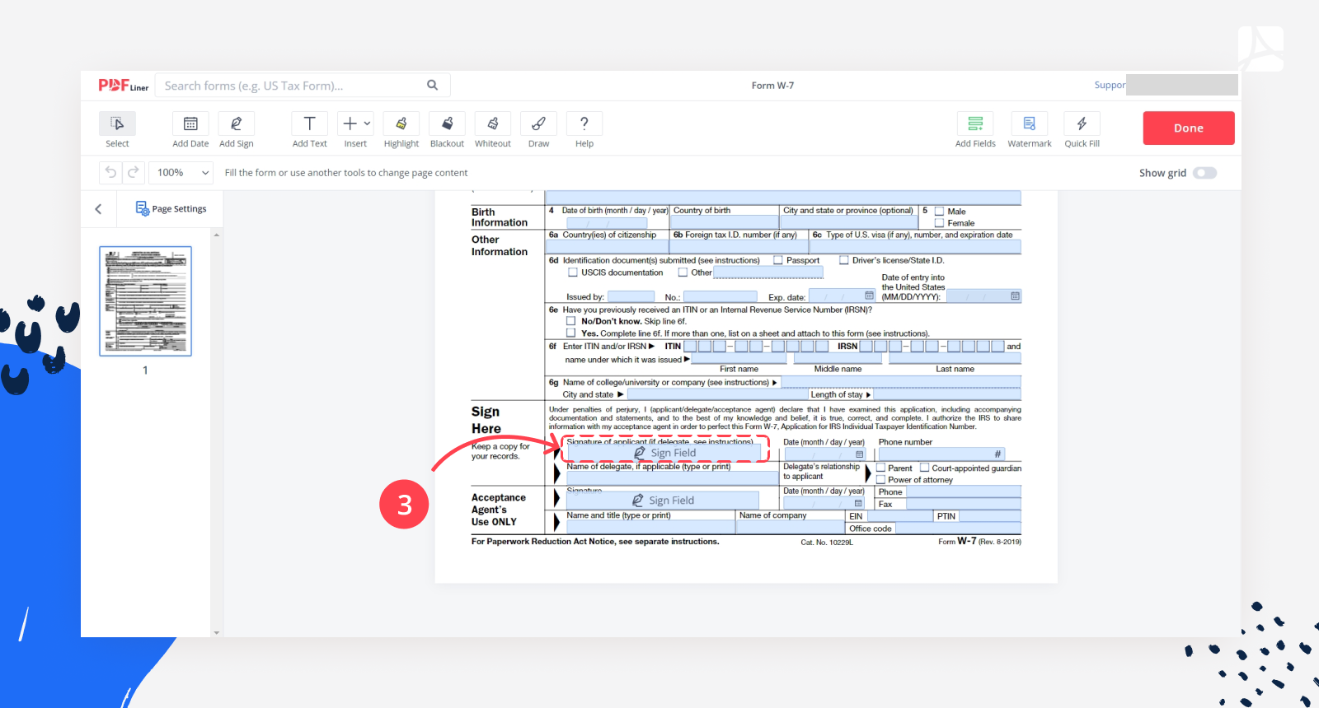Click the red Done button

tap(1188, 128)
